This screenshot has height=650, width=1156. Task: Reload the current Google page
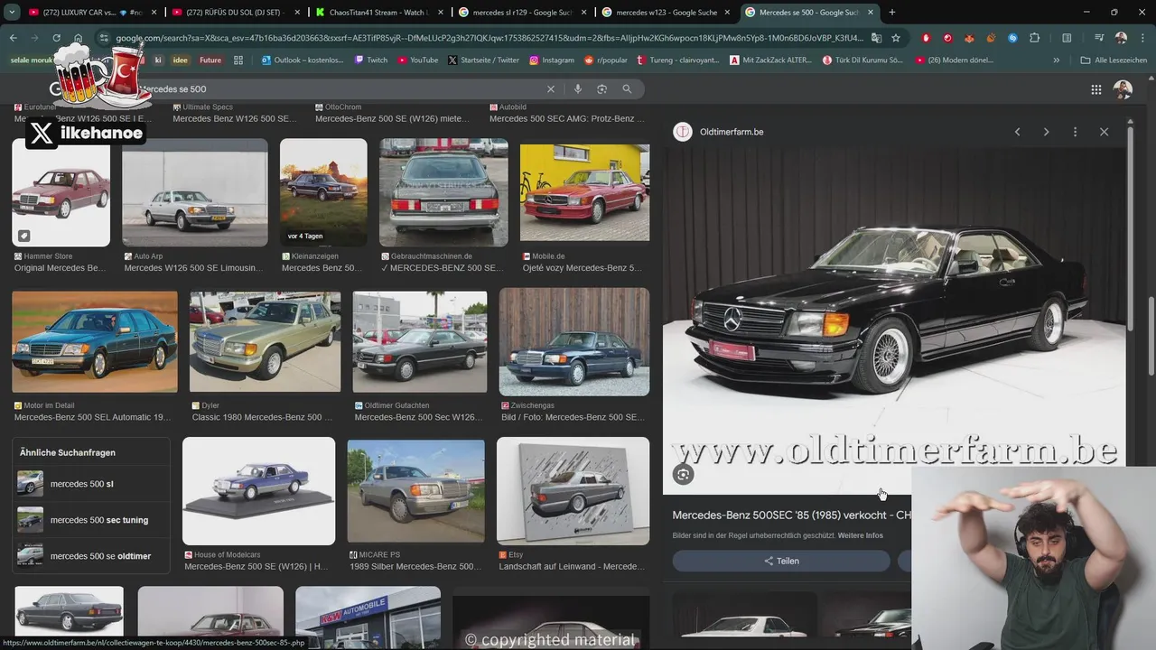point(56,38)
